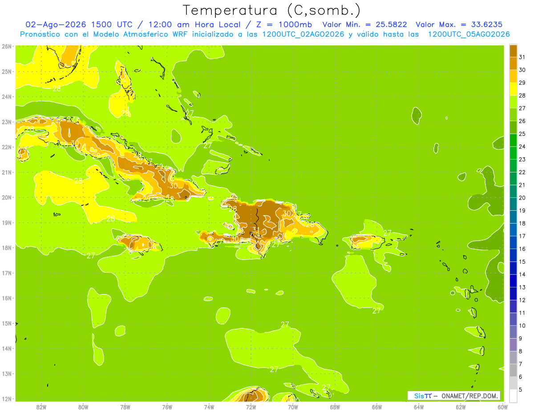Click longitude axis label "60W"
534x413 pixels.
503,407
